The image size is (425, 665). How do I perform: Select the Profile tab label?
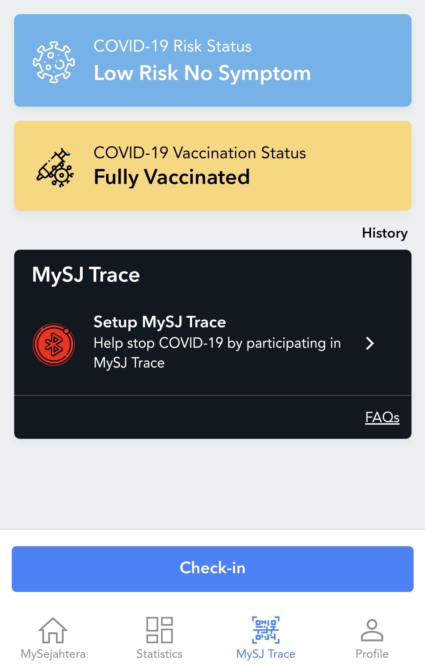point(372,654)
